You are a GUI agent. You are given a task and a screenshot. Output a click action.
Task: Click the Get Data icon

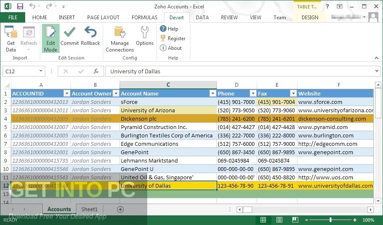click(x=11, y=32)
